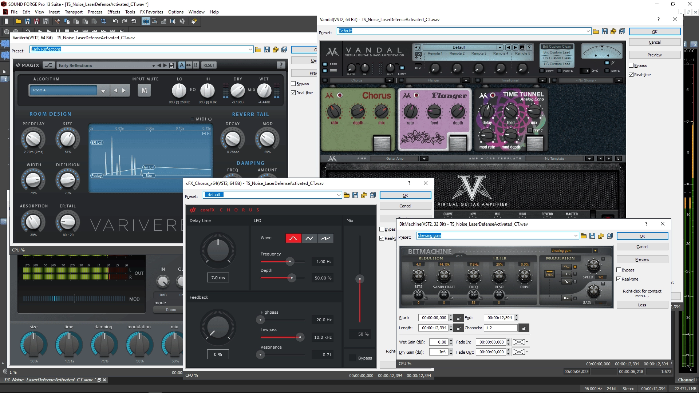
Task: Click Cancel in the cFX_Chorus dialog
Action: coord(405,206)
